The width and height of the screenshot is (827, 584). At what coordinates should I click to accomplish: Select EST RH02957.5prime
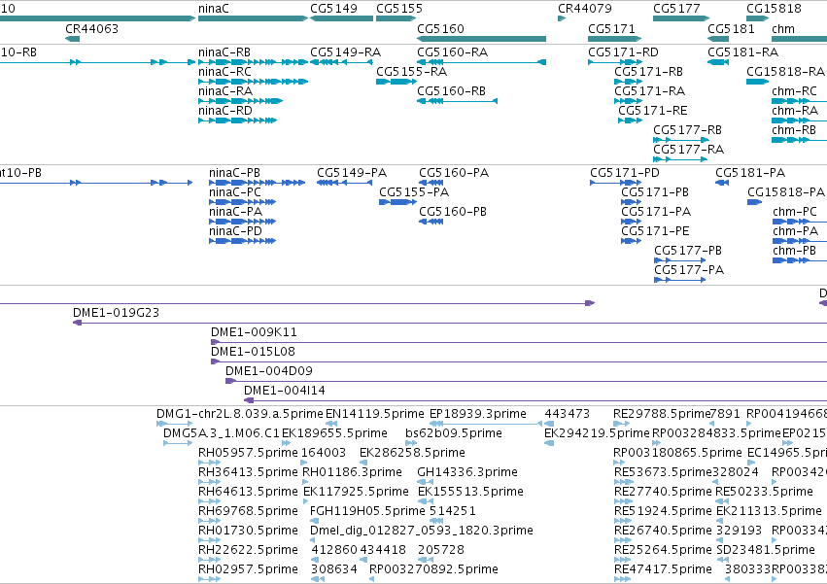pos(209,579)
